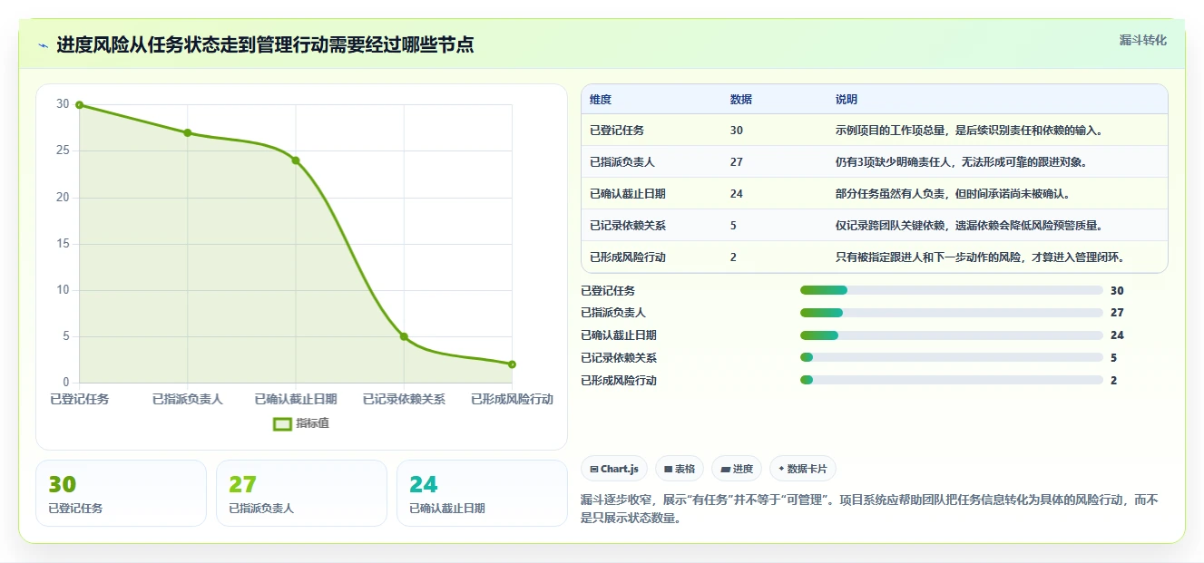Click the 已确认截止日期 x-axis label on chart
Viewport: 1204px width, 563px height.
click(296, 399)
